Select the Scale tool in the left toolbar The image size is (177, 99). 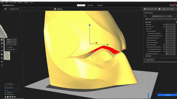pyautogui.click(x=2, y=43)
